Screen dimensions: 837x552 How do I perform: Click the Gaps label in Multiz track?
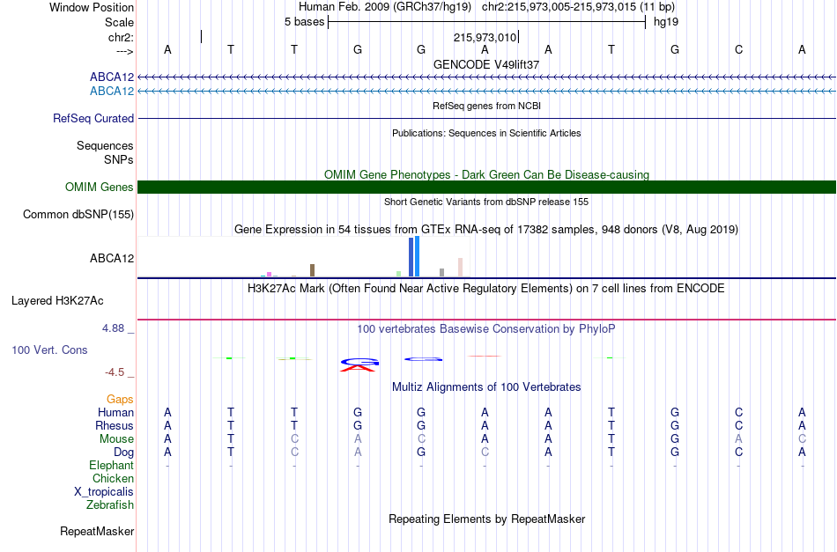pos(120,400)
